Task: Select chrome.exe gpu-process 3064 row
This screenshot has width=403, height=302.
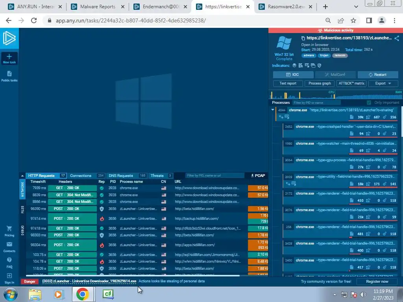Action: [340, 163]
